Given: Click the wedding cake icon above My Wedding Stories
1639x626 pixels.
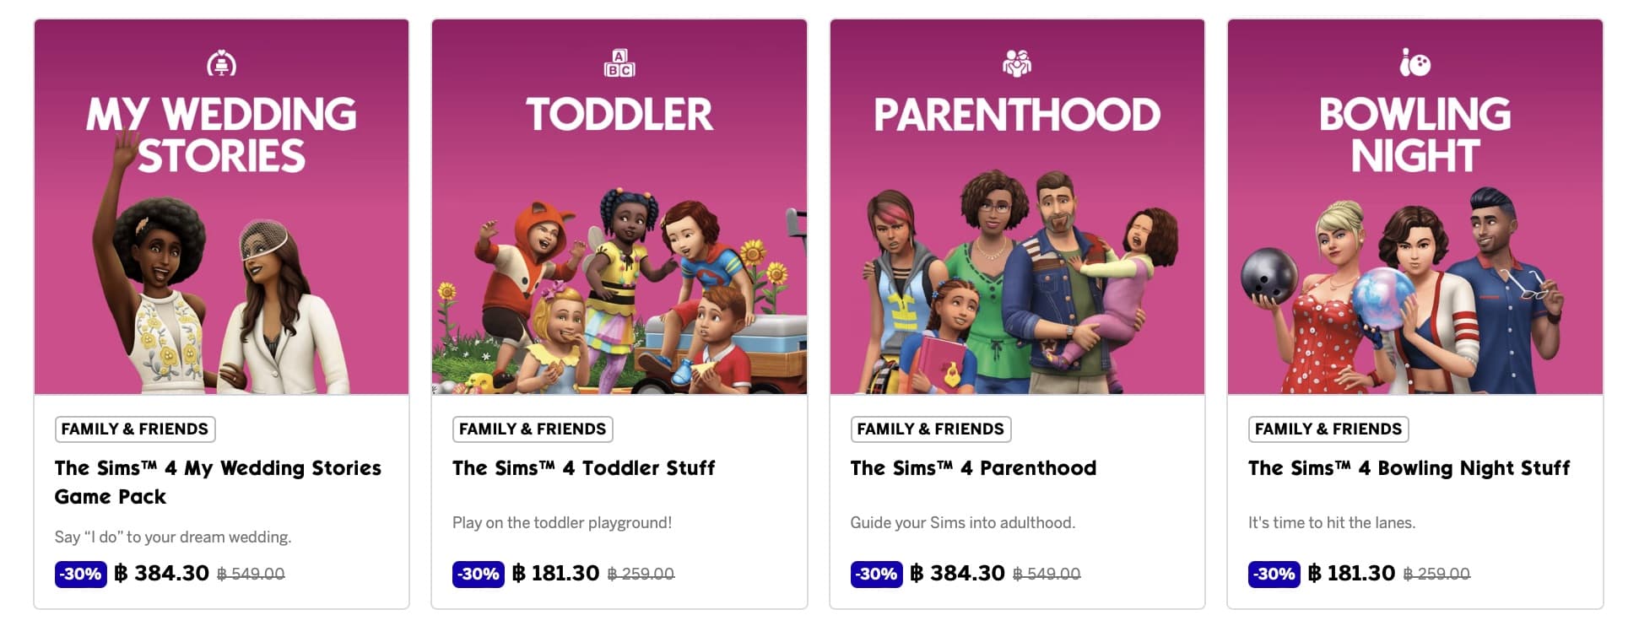Looking at the screenshot, I should (x=221, y=63).
